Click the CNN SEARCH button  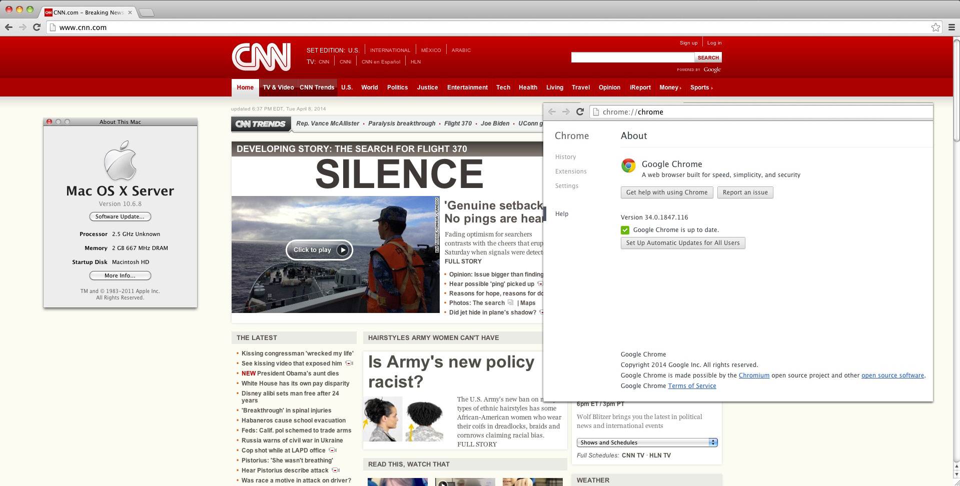708,57
